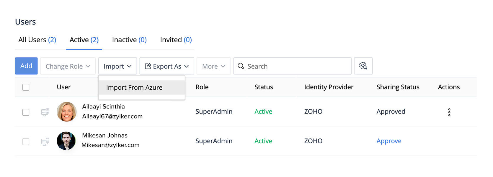Click the Approve link for Mikesan
This screenshot has height=177, width=493.
click(389, 141)
